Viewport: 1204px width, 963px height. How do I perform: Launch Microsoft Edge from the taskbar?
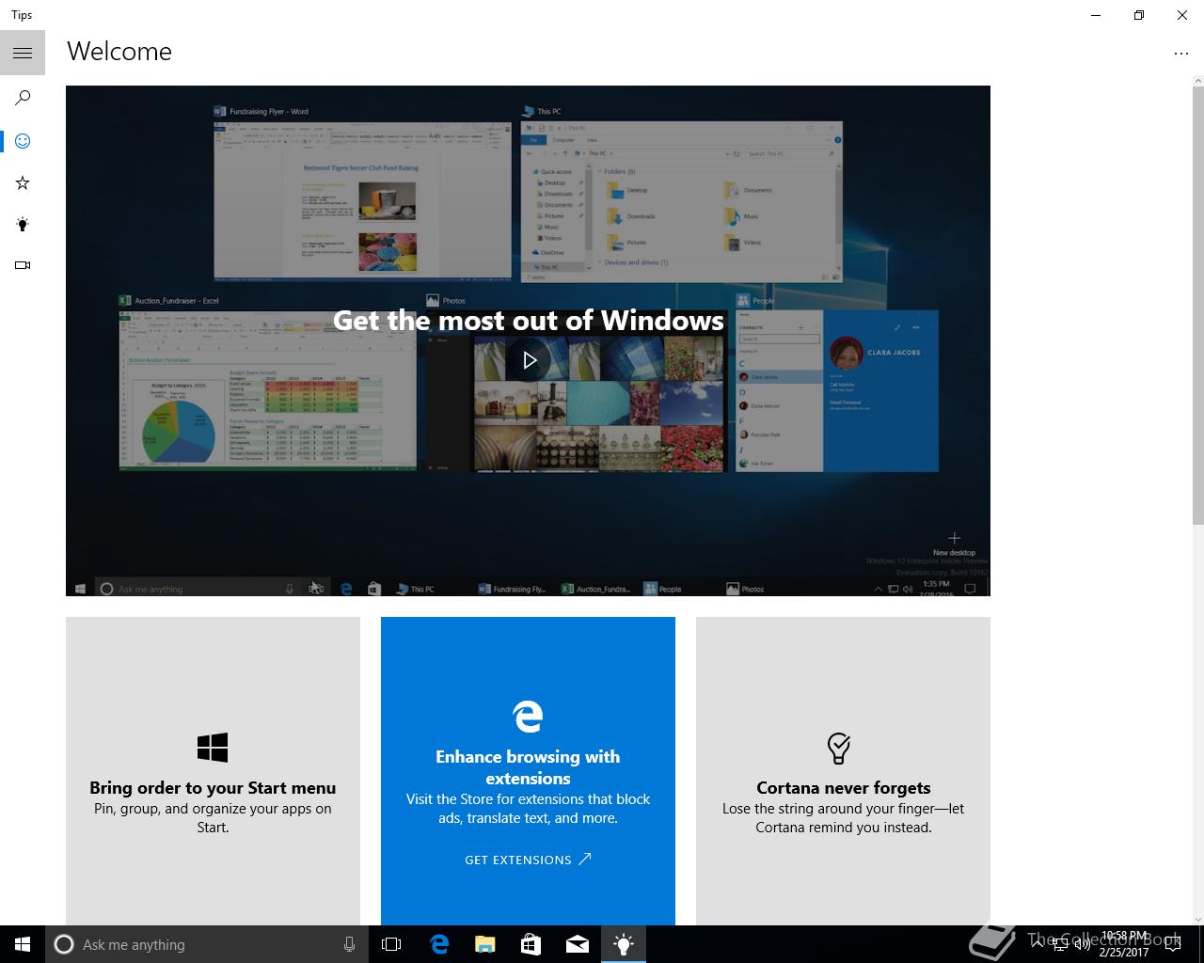click(x=438, y=944)
